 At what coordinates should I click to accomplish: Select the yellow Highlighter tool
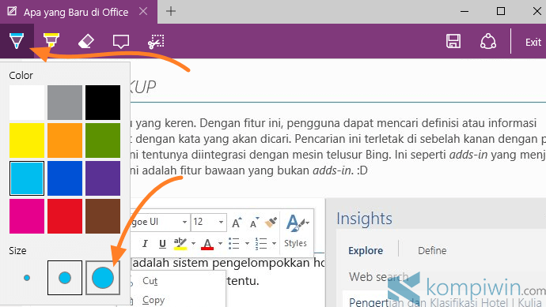[51, 41]
